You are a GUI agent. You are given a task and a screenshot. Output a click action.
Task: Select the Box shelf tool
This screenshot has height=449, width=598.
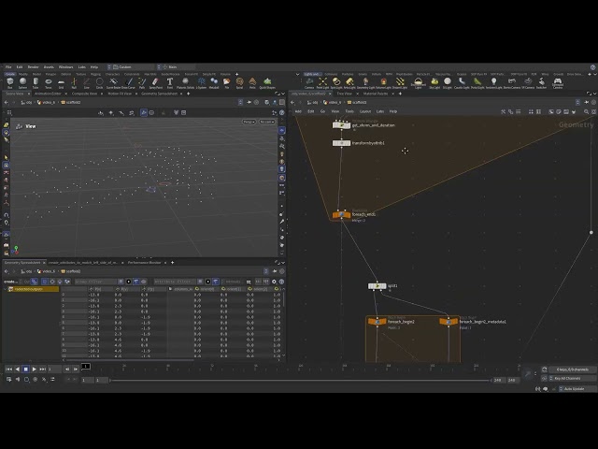click(x=10, y=83)
